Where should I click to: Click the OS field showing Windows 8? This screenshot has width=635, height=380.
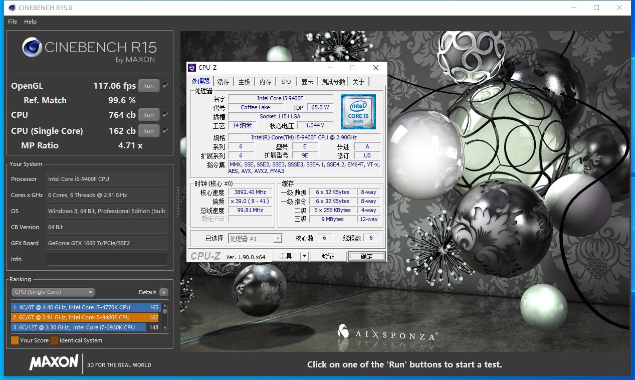107,211
